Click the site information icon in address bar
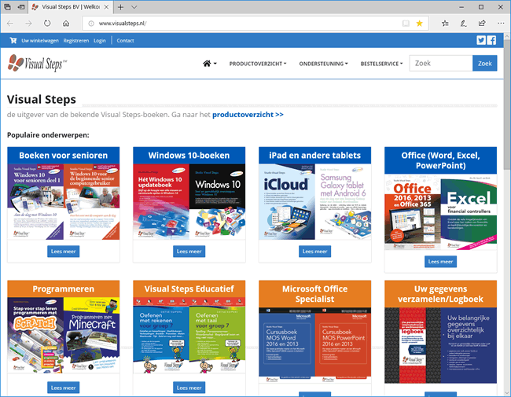 pos(91,24)
